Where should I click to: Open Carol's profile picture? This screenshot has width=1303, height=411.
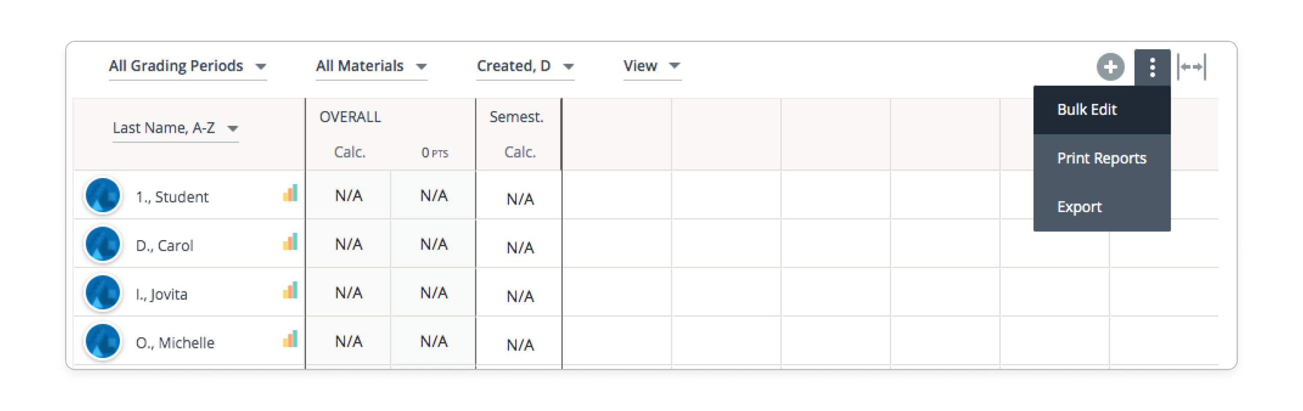click(x=102, y=244)
